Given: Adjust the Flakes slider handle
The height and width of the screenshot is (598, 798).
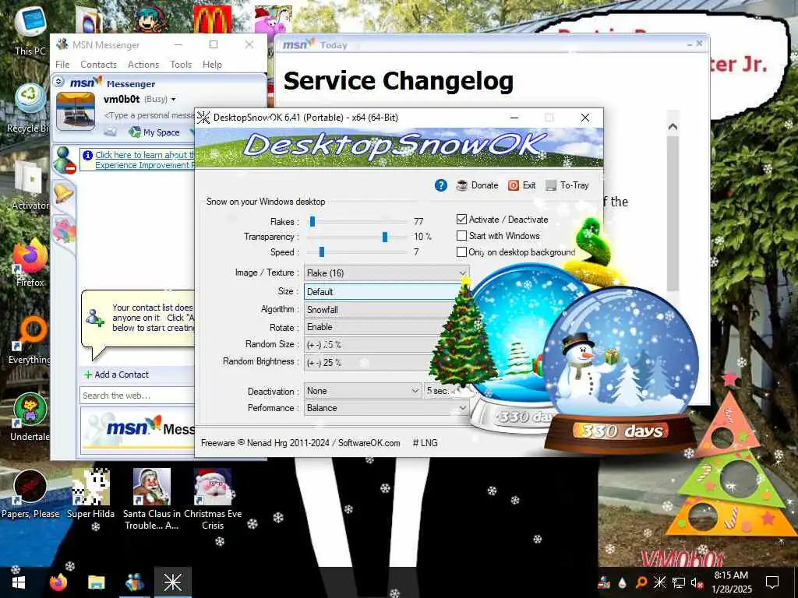Looking at the screenshot, I should (312, 222).
